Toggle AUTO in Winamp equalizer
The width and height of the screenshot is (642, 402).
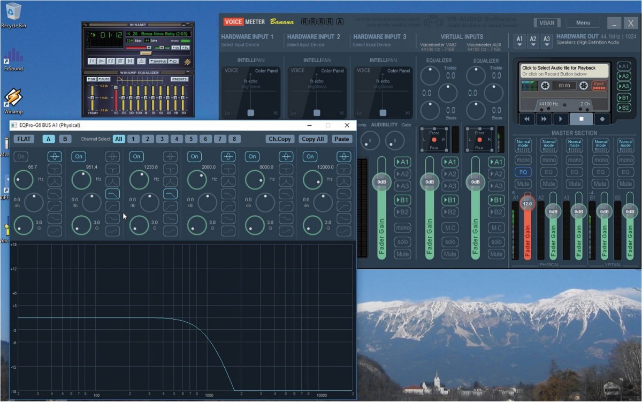(x=105, y=79)
